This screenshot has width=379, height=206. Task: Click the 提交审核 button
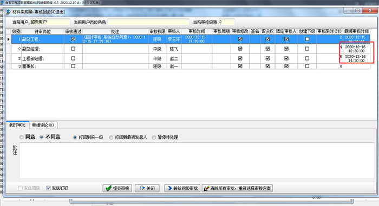point(117,188)
